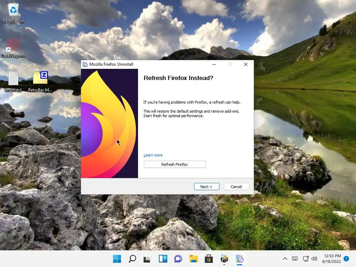Select the bruh1.txt file icon

pyautogui.click(x=13, y=82)
